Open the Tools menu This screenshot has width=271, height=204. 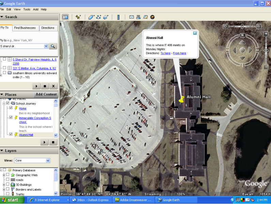(x=27, y=9)
